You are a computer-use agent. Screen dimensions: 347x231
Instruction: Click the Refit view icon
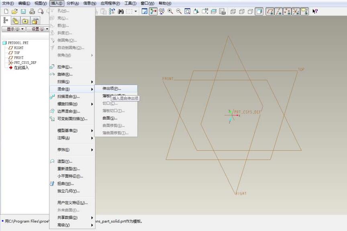point(188,12)
